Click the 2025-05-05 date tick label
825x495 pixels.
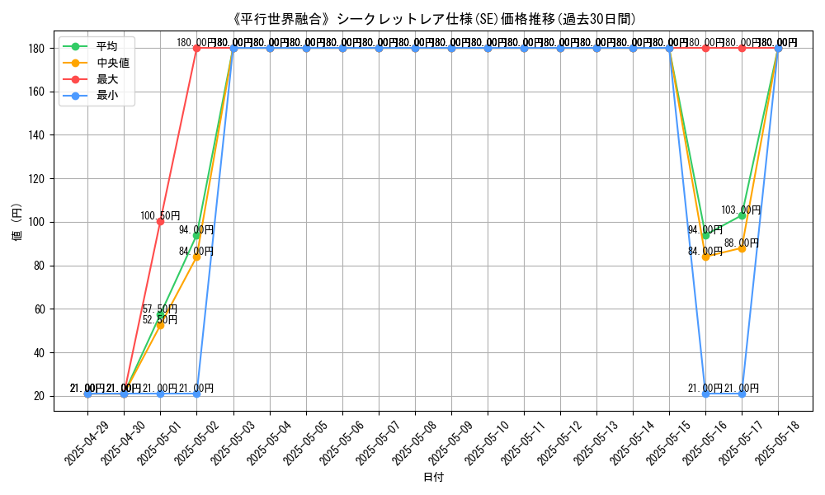click(x=304, y=443)
